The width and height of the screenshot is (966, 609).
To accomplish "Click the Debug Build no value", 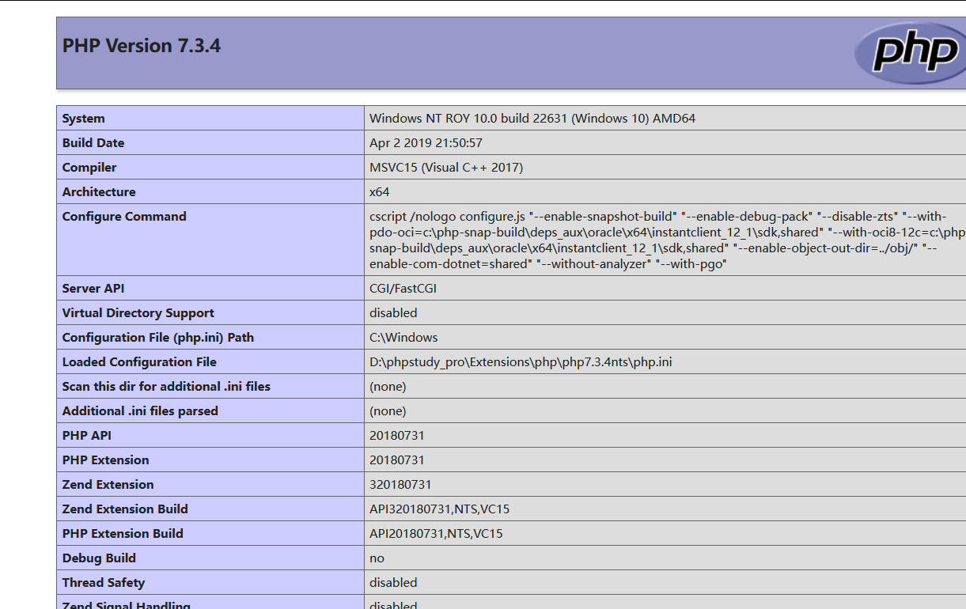I will coord(374,558).
